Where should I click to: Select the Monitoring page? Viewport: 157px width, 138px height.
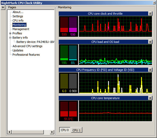[x=19, y=25]
